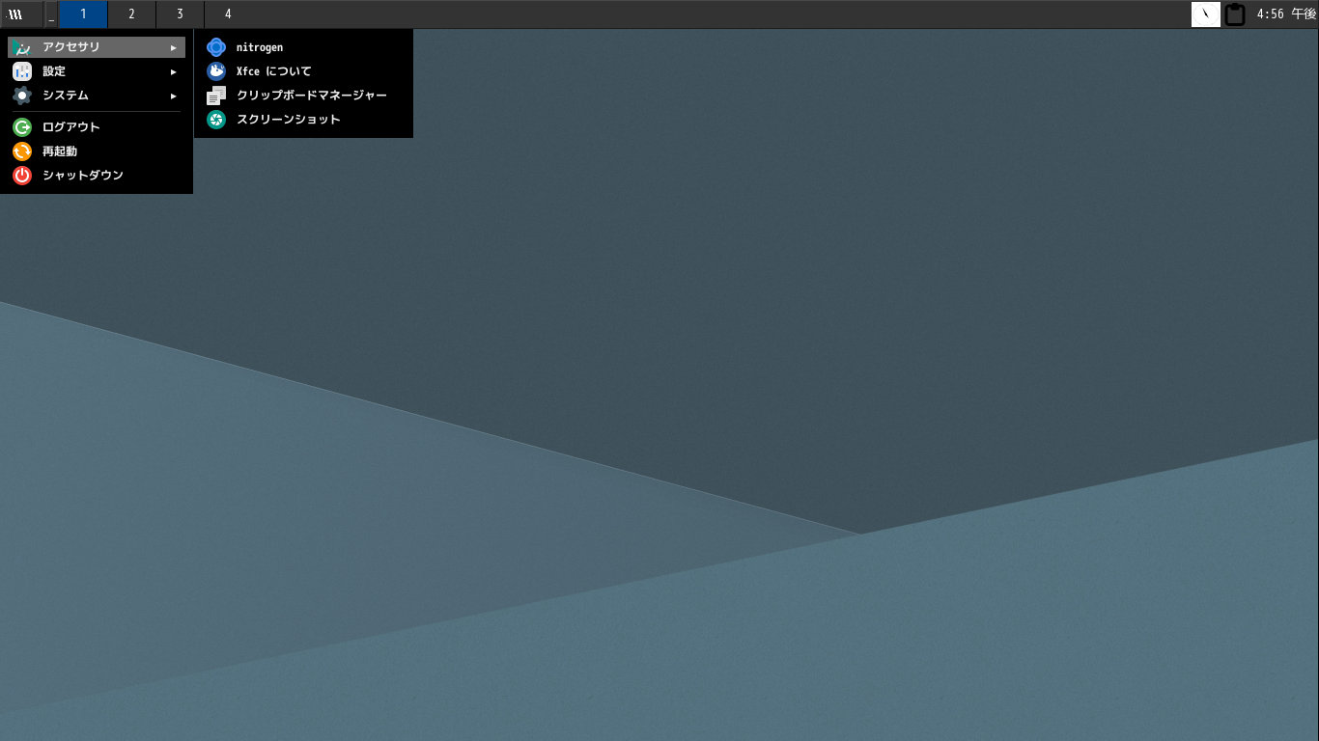Expand the 設定 submenu
This screenshot has height=741, width=1319.
[97, 71]
